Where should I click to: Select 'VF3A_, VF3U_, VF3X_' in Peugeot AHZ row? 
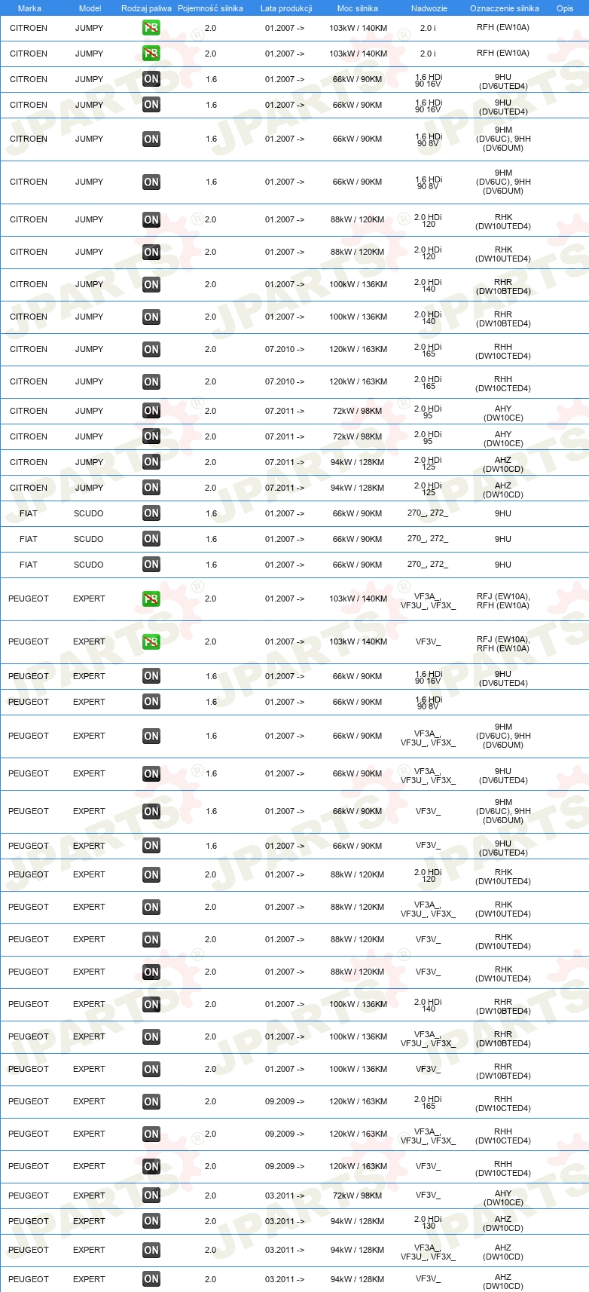(428, 1252)
